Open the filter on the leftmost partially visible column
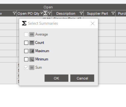 [x=15, y=13]
